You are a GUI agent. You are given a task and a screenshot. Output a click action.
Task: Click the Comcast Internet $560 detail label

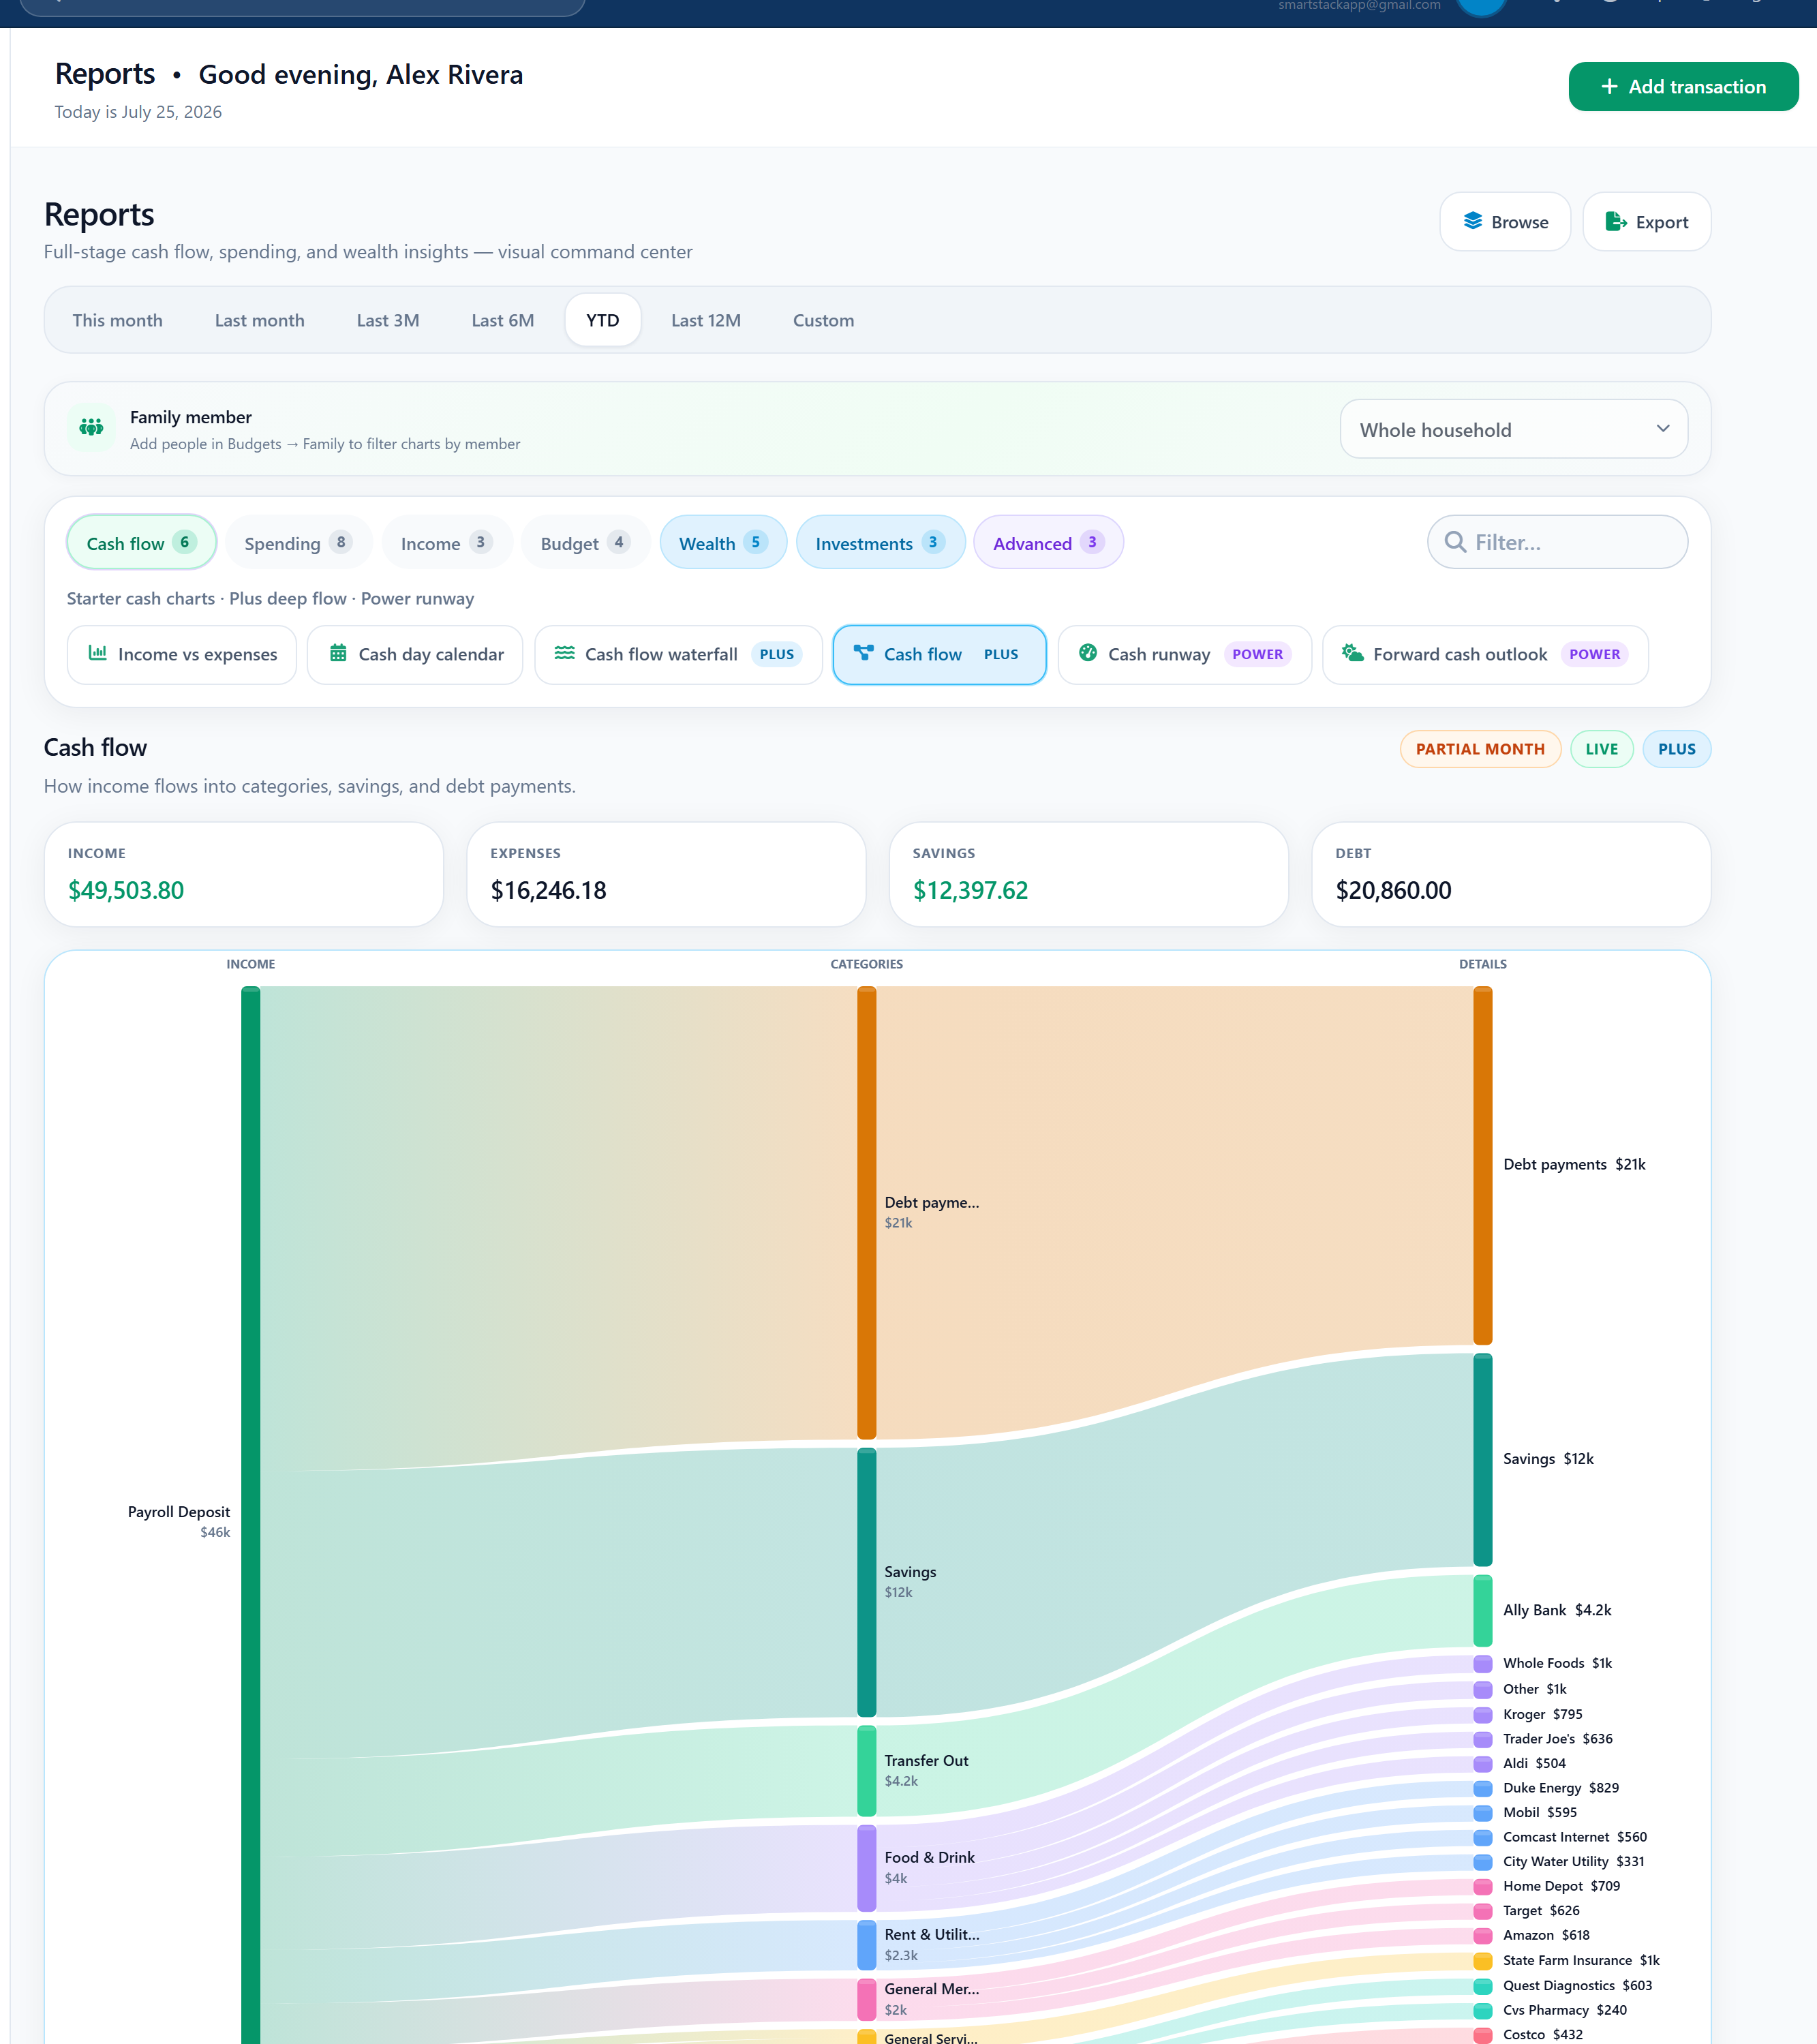[1574, 1837]
